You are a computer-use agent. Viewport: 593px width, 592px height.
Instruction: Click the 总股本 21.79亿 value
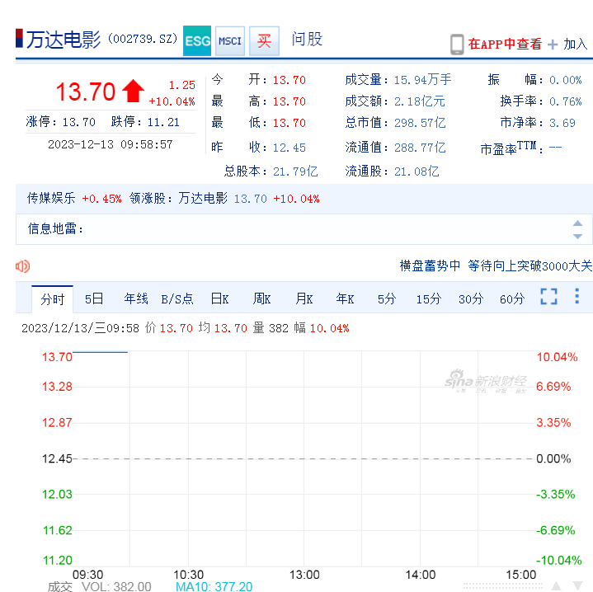295,171
